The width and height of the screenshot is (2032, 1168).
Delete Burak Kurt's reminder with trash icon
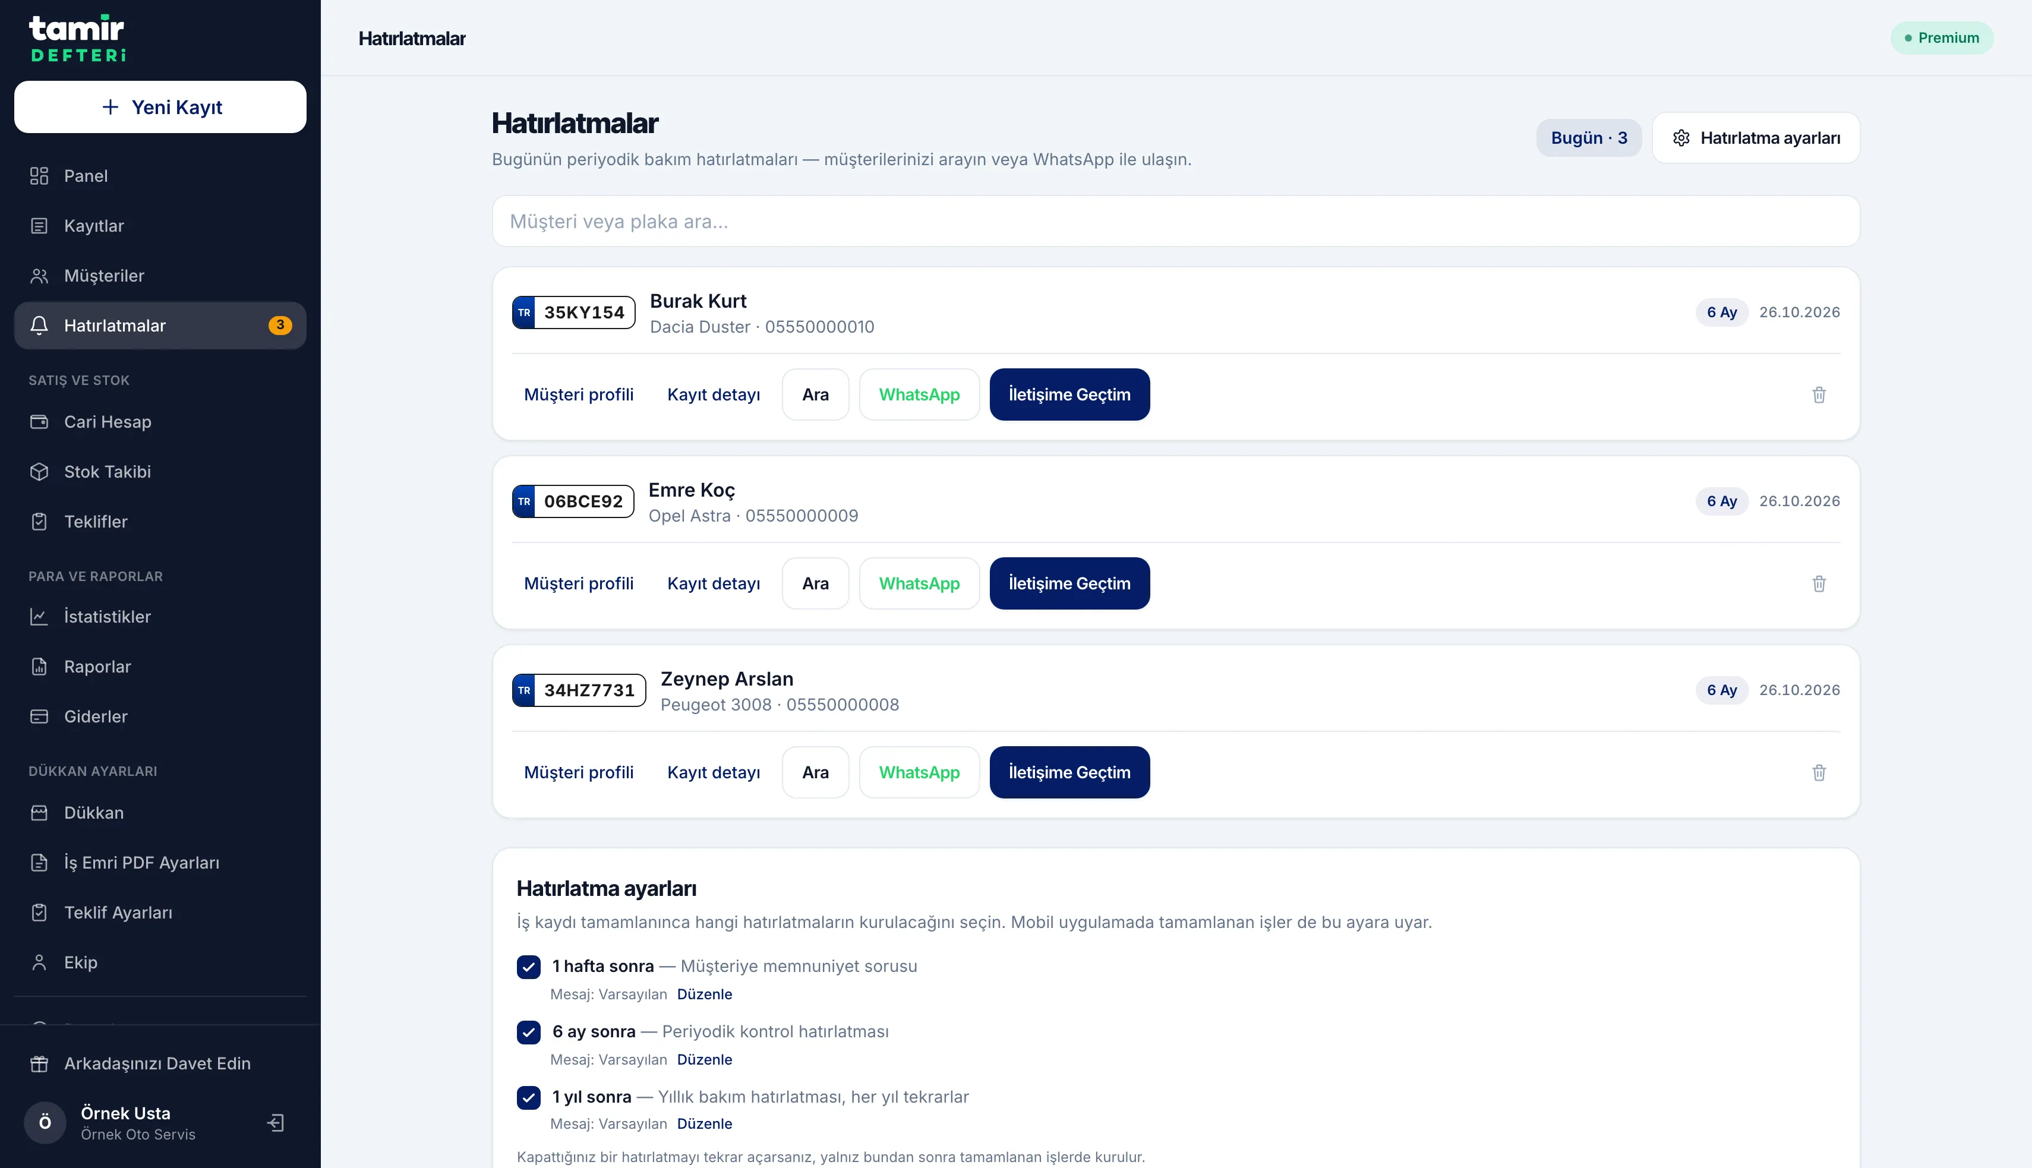click(x=1819, y=394)
